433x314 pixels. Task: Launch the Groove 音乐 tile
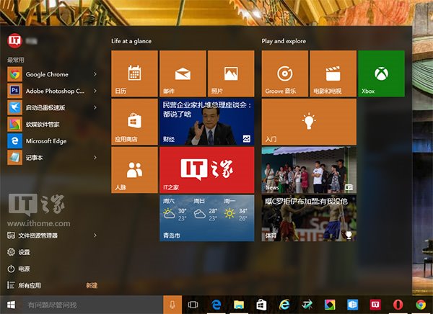click(285, 73)
